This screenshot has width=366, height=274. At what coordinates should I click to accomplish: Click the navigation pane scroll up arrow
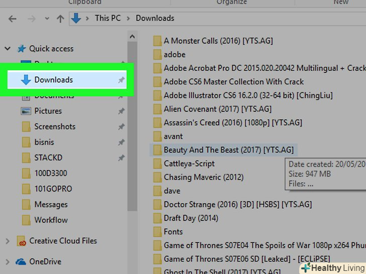click(x=132, y=37)
